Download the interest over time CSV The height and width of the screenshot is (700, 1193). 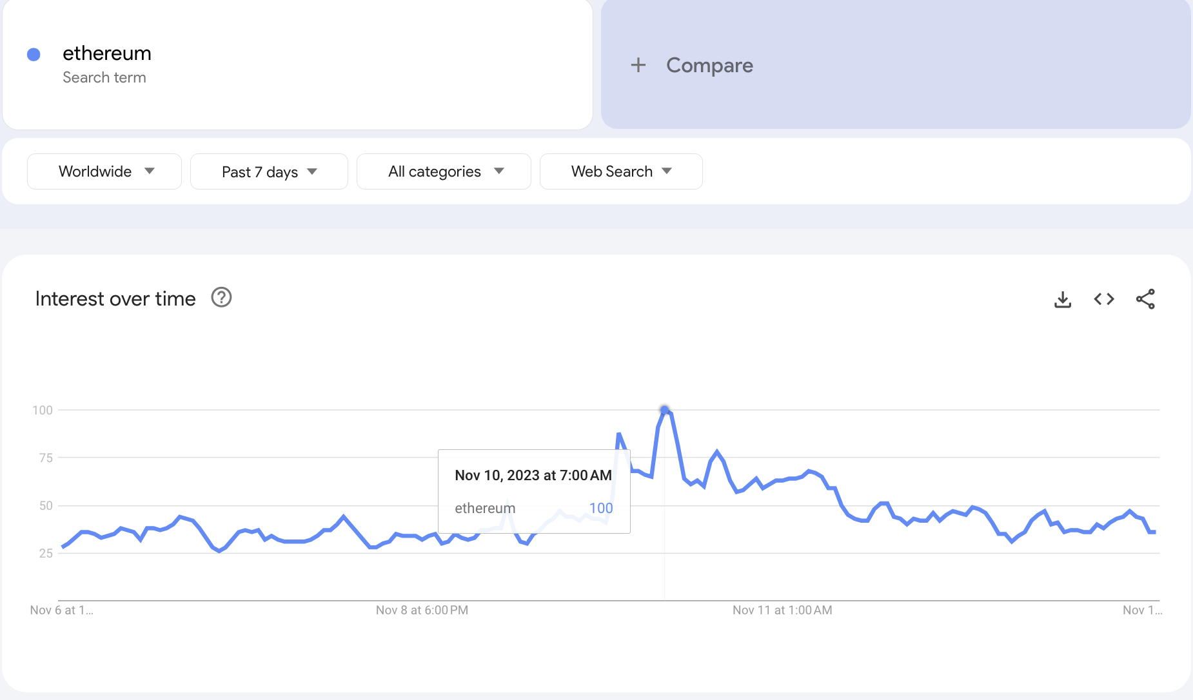click(x=1063, y=299)
